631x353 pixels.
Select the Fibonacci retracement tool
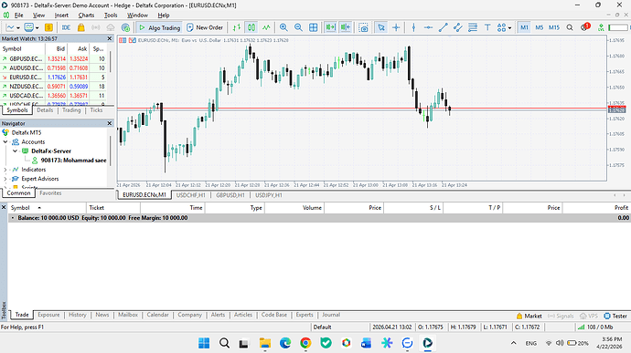[473, 27]
